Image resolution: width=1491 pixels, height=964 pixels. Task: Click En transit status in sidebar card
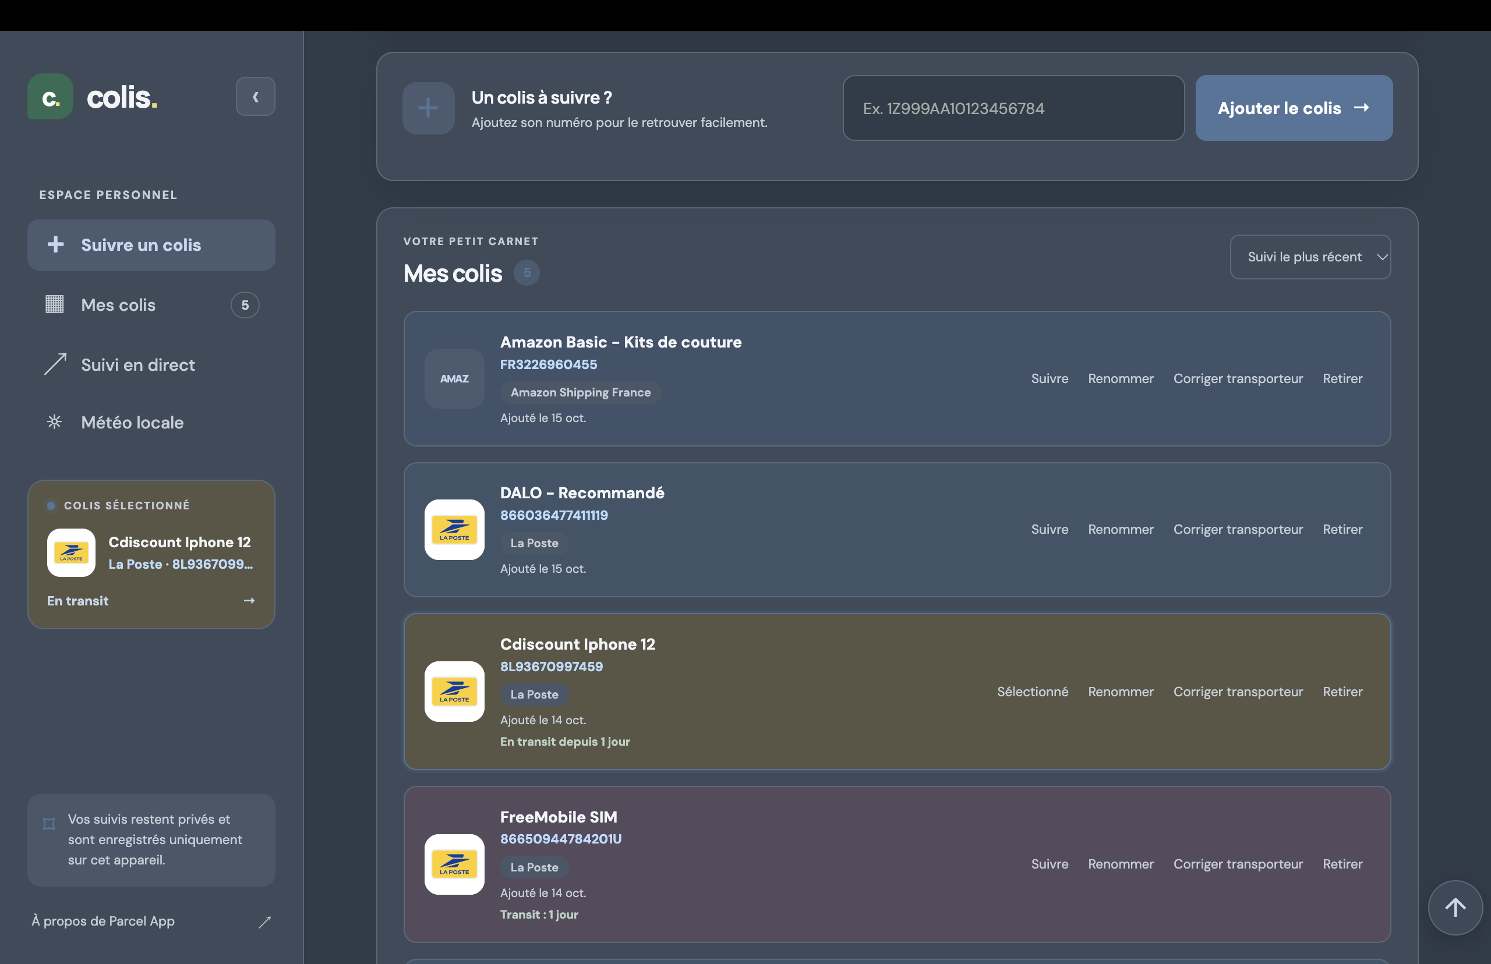[77, 601]
